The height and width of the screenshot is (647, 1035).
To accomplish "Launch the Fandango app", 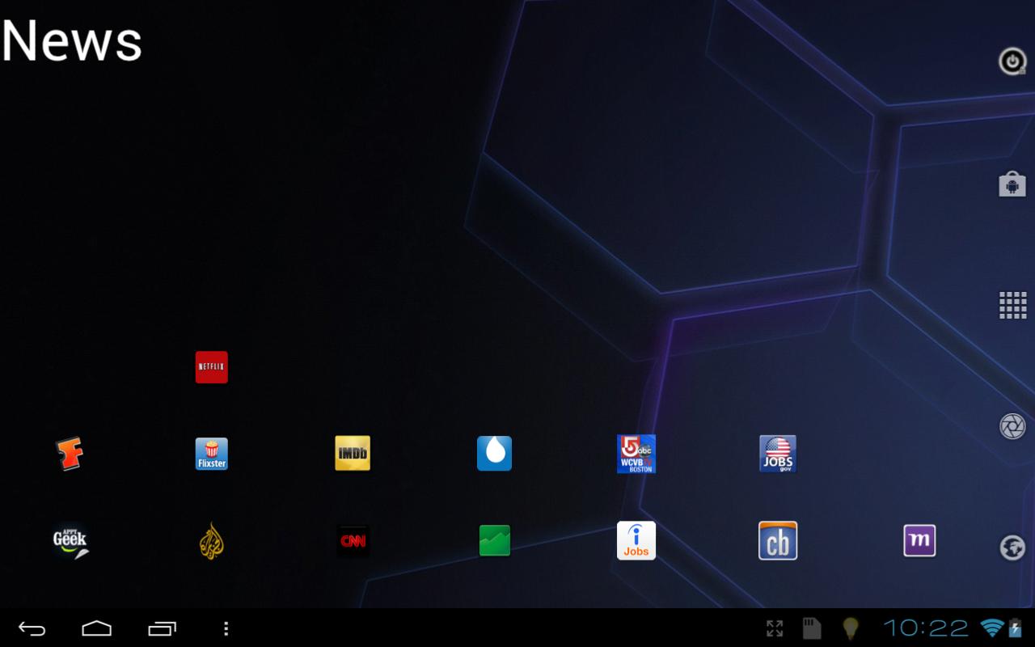I will click(70, 454).
